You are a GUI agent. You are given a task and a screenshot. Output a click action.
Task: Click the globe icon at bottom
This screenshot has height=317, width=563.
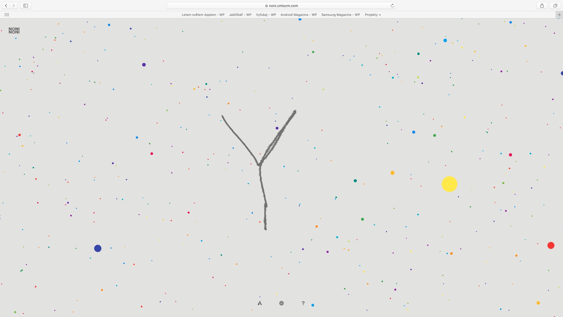(281, 303)
